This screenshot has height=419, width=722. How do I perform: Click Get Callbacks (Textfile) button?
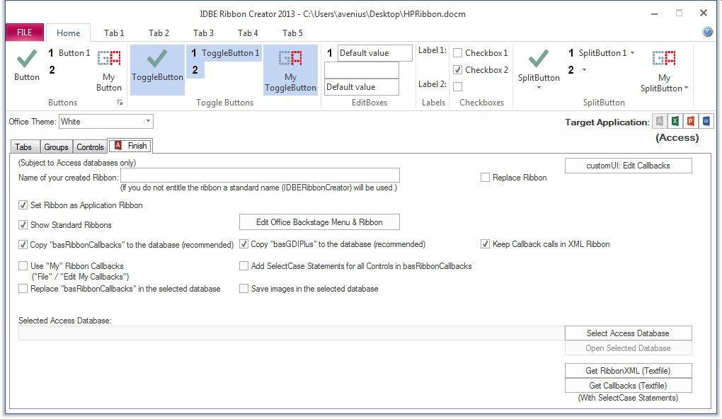coord(628,386)
